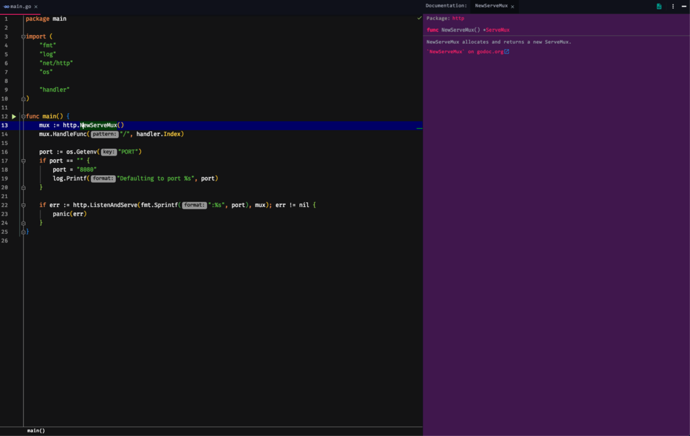Click fold end marker on line 25

[x=24, y=232]
